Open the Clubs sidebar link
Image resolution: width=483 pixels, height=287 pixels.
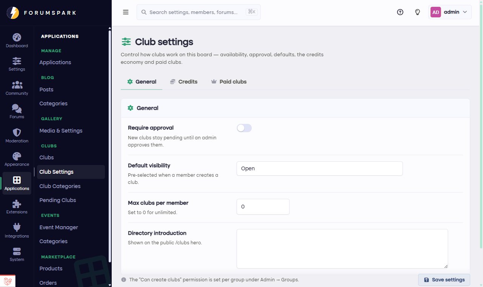click(x=47, y=157)
